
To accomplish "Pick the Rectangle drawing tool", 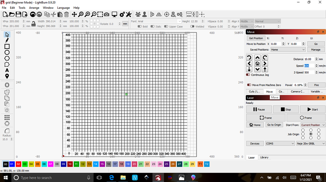I will (x=7, y=46).
